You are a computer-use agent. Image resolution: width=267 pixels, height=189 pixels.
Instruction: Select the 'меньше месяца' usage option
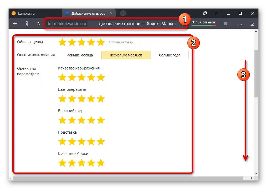(79, 55)
